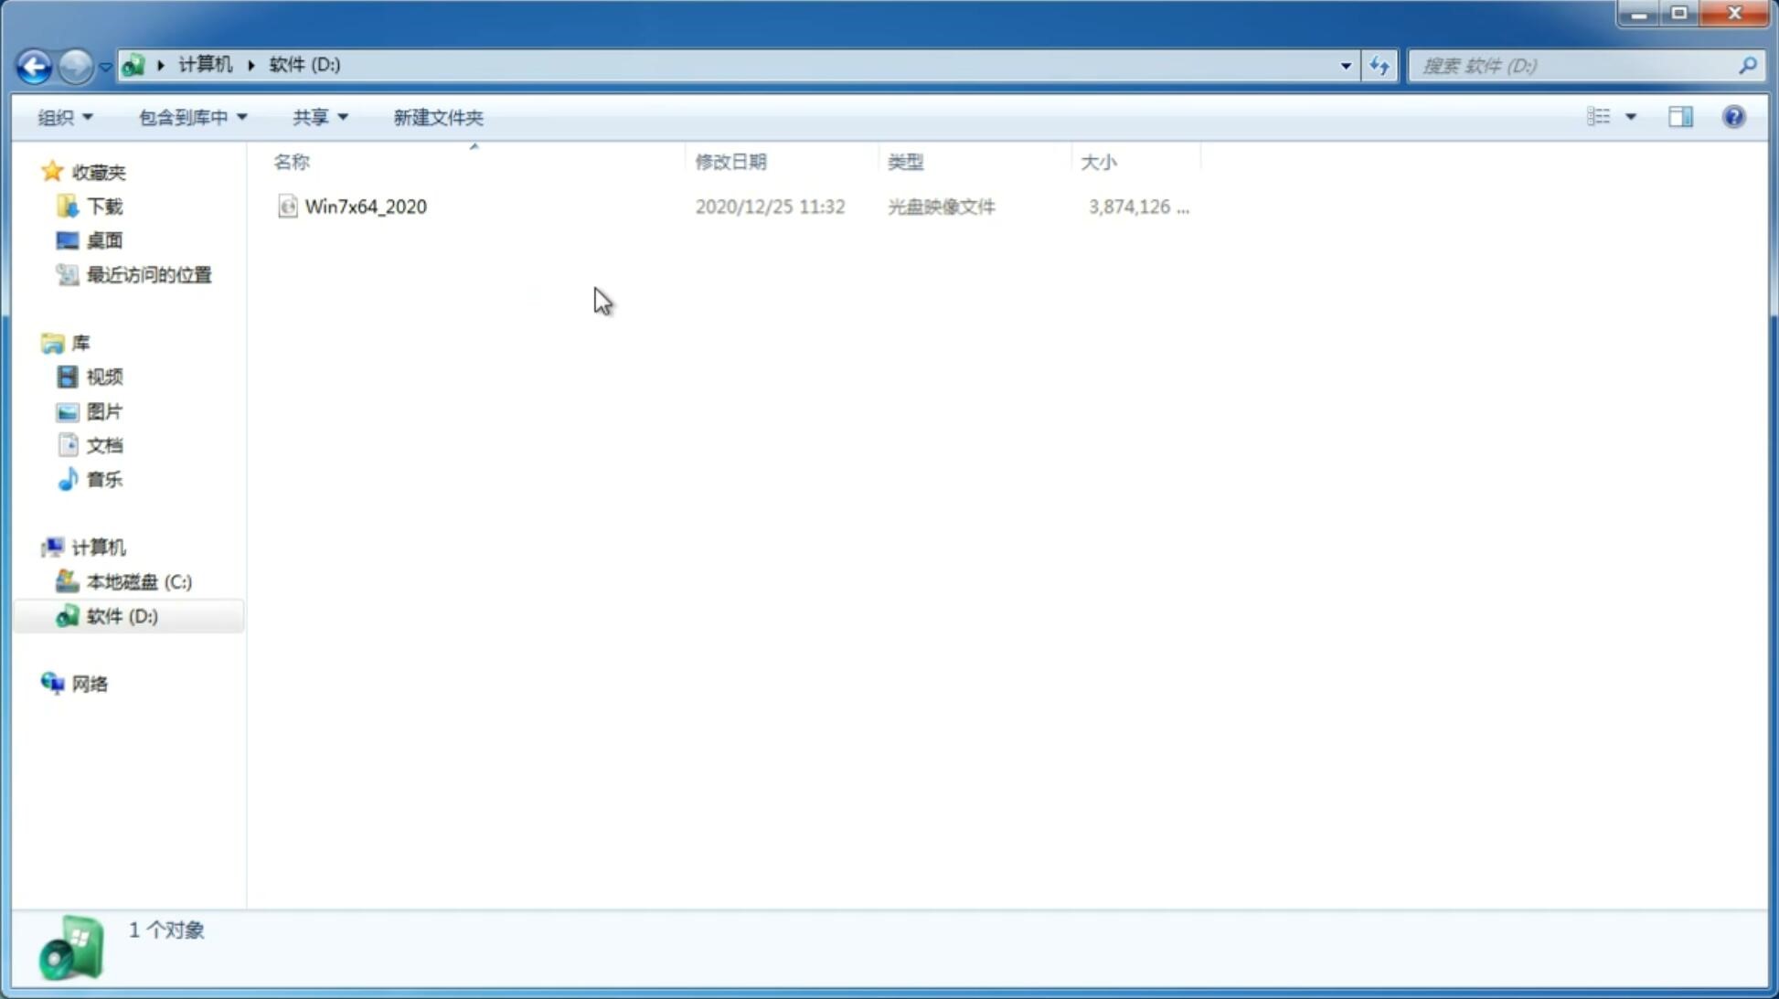Click 新建文件夹 button
This screenshot has width=1779, height=999.
click(437, 116)
